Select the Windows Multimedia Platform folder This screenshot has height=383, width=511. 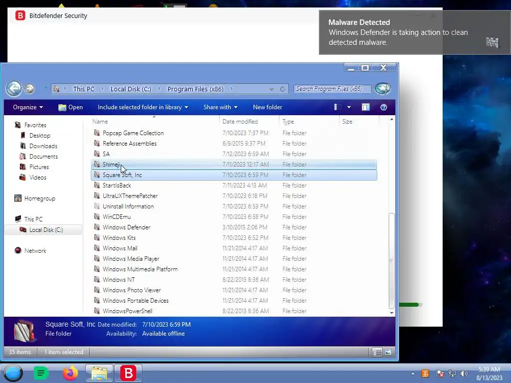click(140, 269)
